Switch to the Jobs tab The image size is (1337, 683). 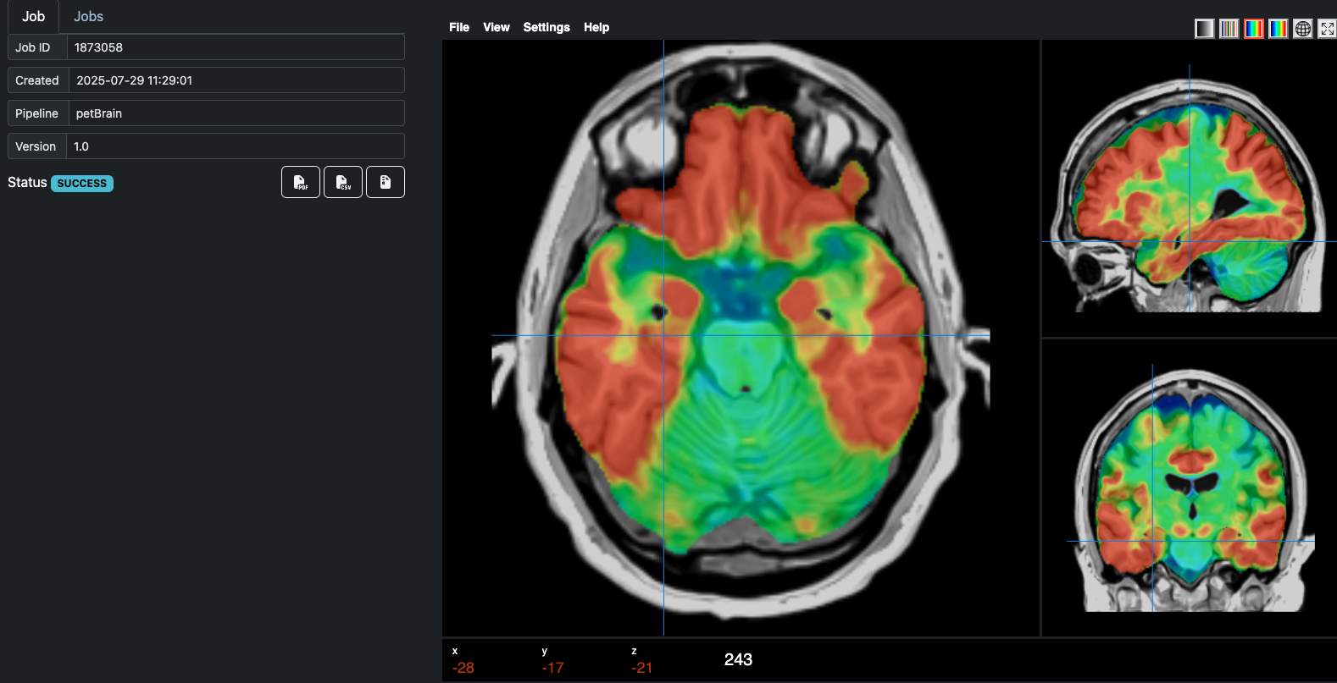(88, 17)
